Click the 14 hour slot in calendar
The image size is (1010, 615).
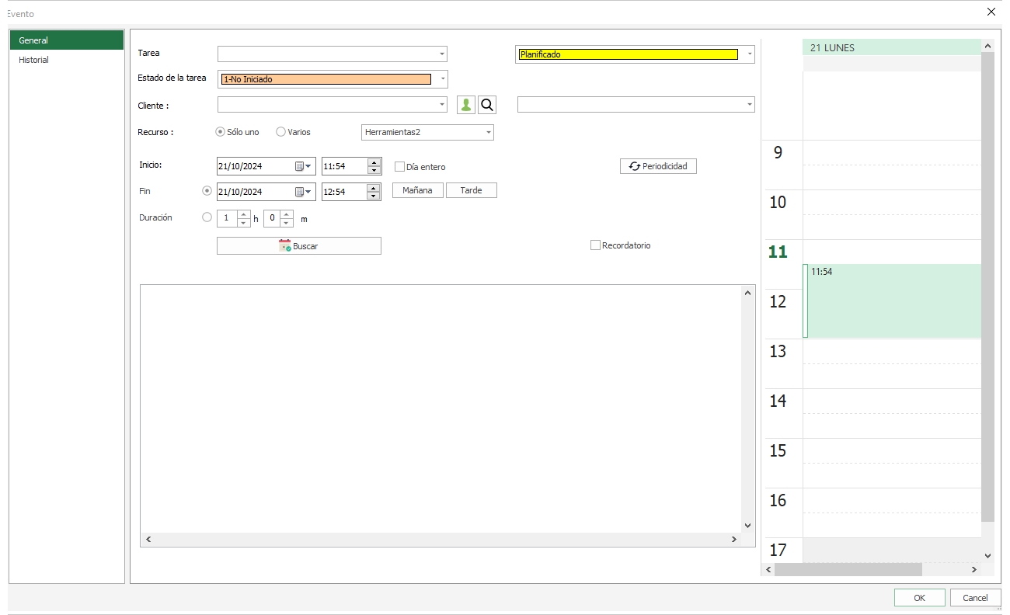tap(893, 413)
